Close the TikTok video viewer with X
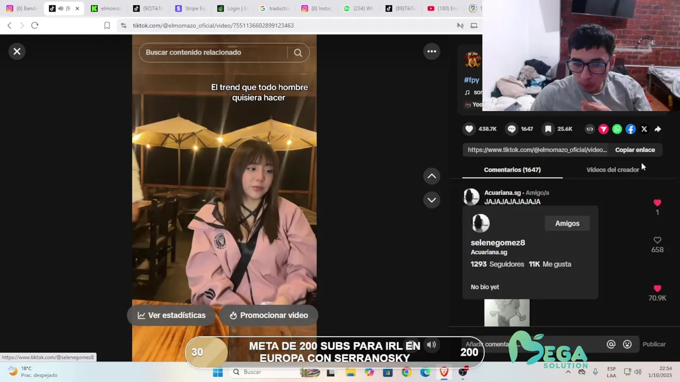 tap(17, 51)
